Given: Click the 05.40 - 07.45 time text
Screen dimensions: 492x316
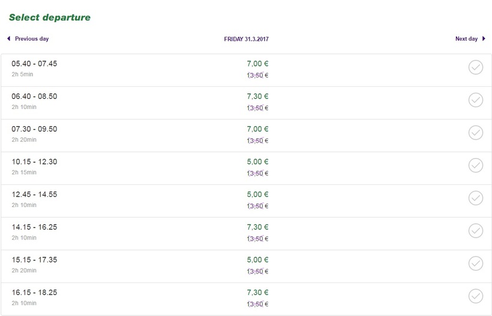Looking at the screenshot, I should click(x=34, y=64).
